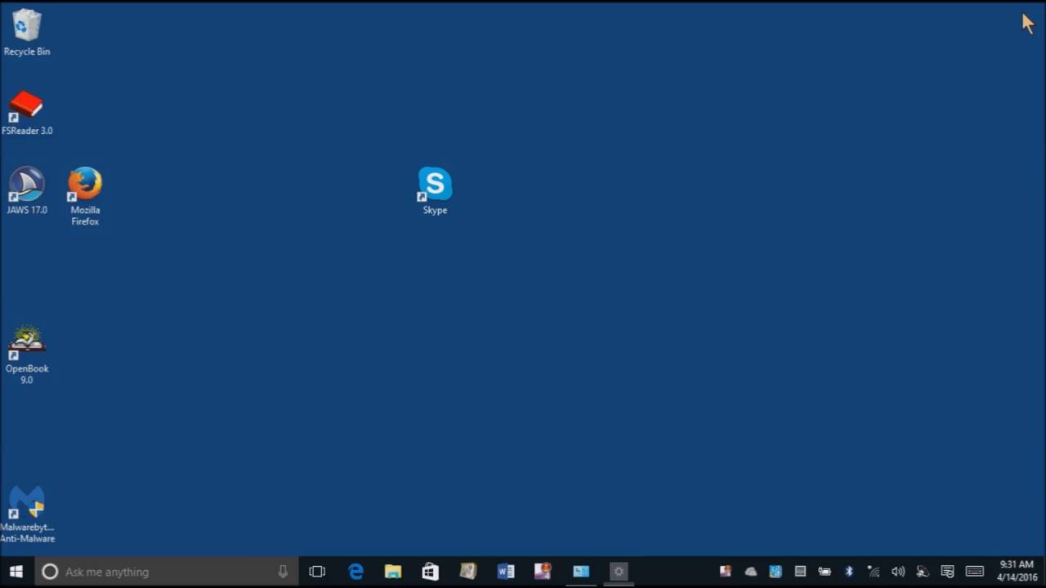Image resolution: width=1046 pixels, height=588 pixels.
Task: Open the Windows Start menu
Action: tap(16, 572)
